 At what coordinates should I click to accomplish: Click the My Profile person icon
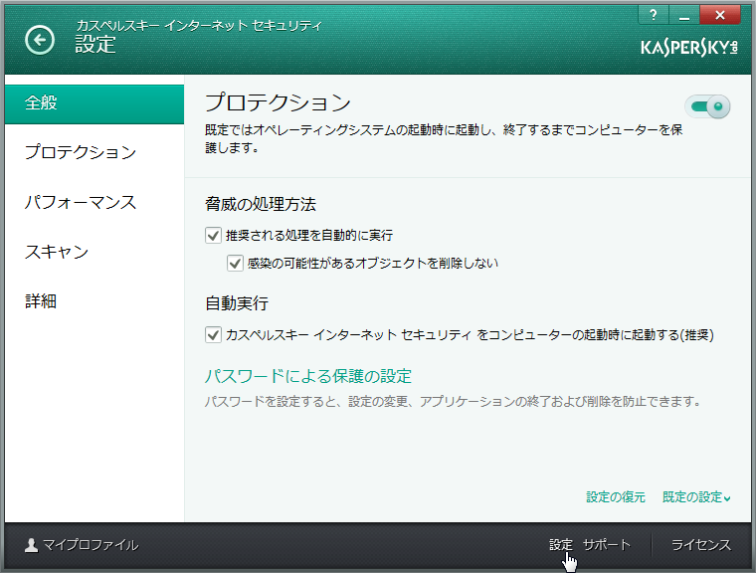point(32,545)
